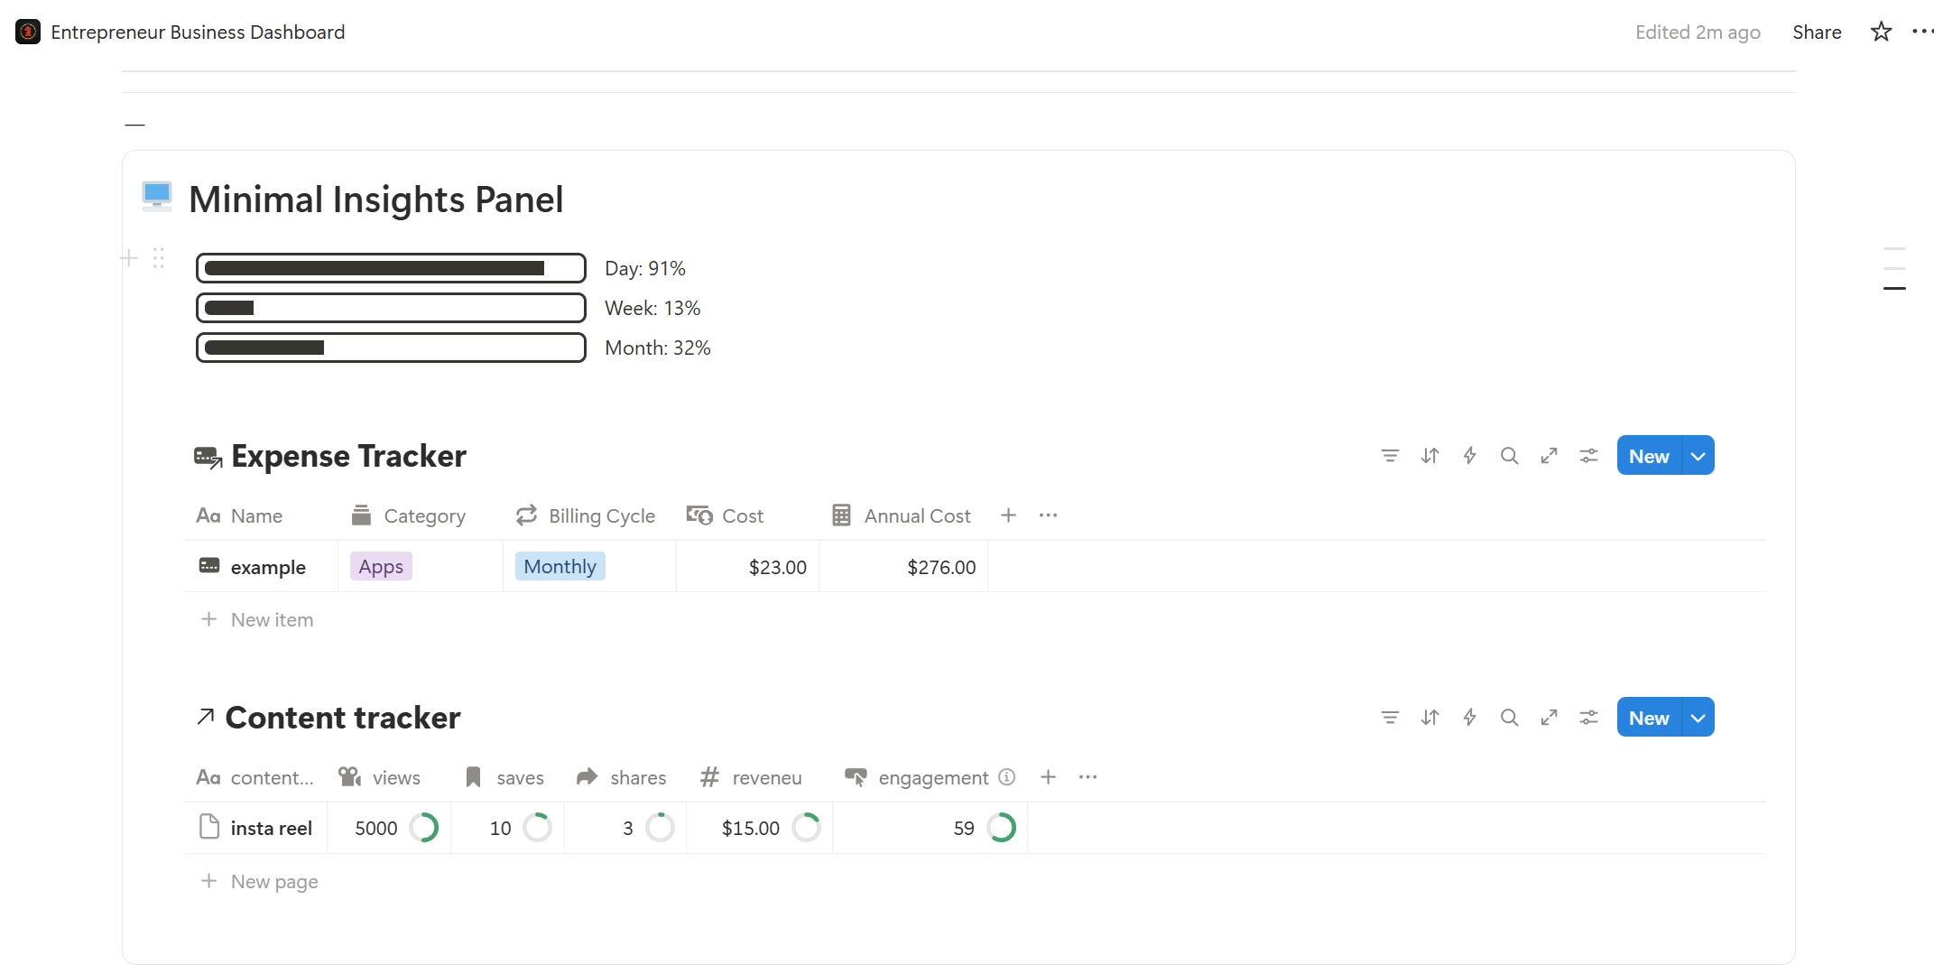The height and width of the screenshot is (965, 1934).
Task: Open automations for the Content tracker
Action: pyautogui.click(x=1469, y=717)
